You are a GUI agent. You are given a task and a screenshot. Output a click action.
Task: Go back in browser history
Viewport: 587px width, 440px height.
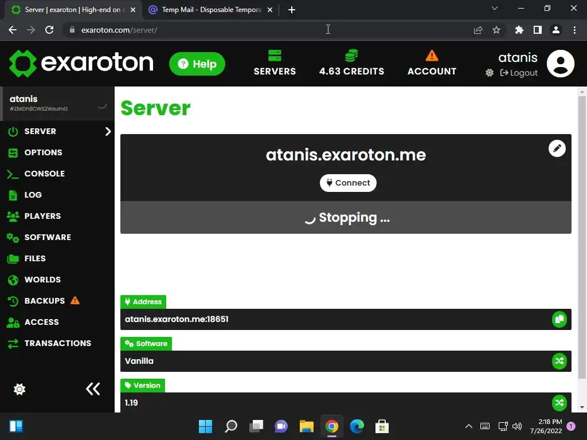[13, 30]
